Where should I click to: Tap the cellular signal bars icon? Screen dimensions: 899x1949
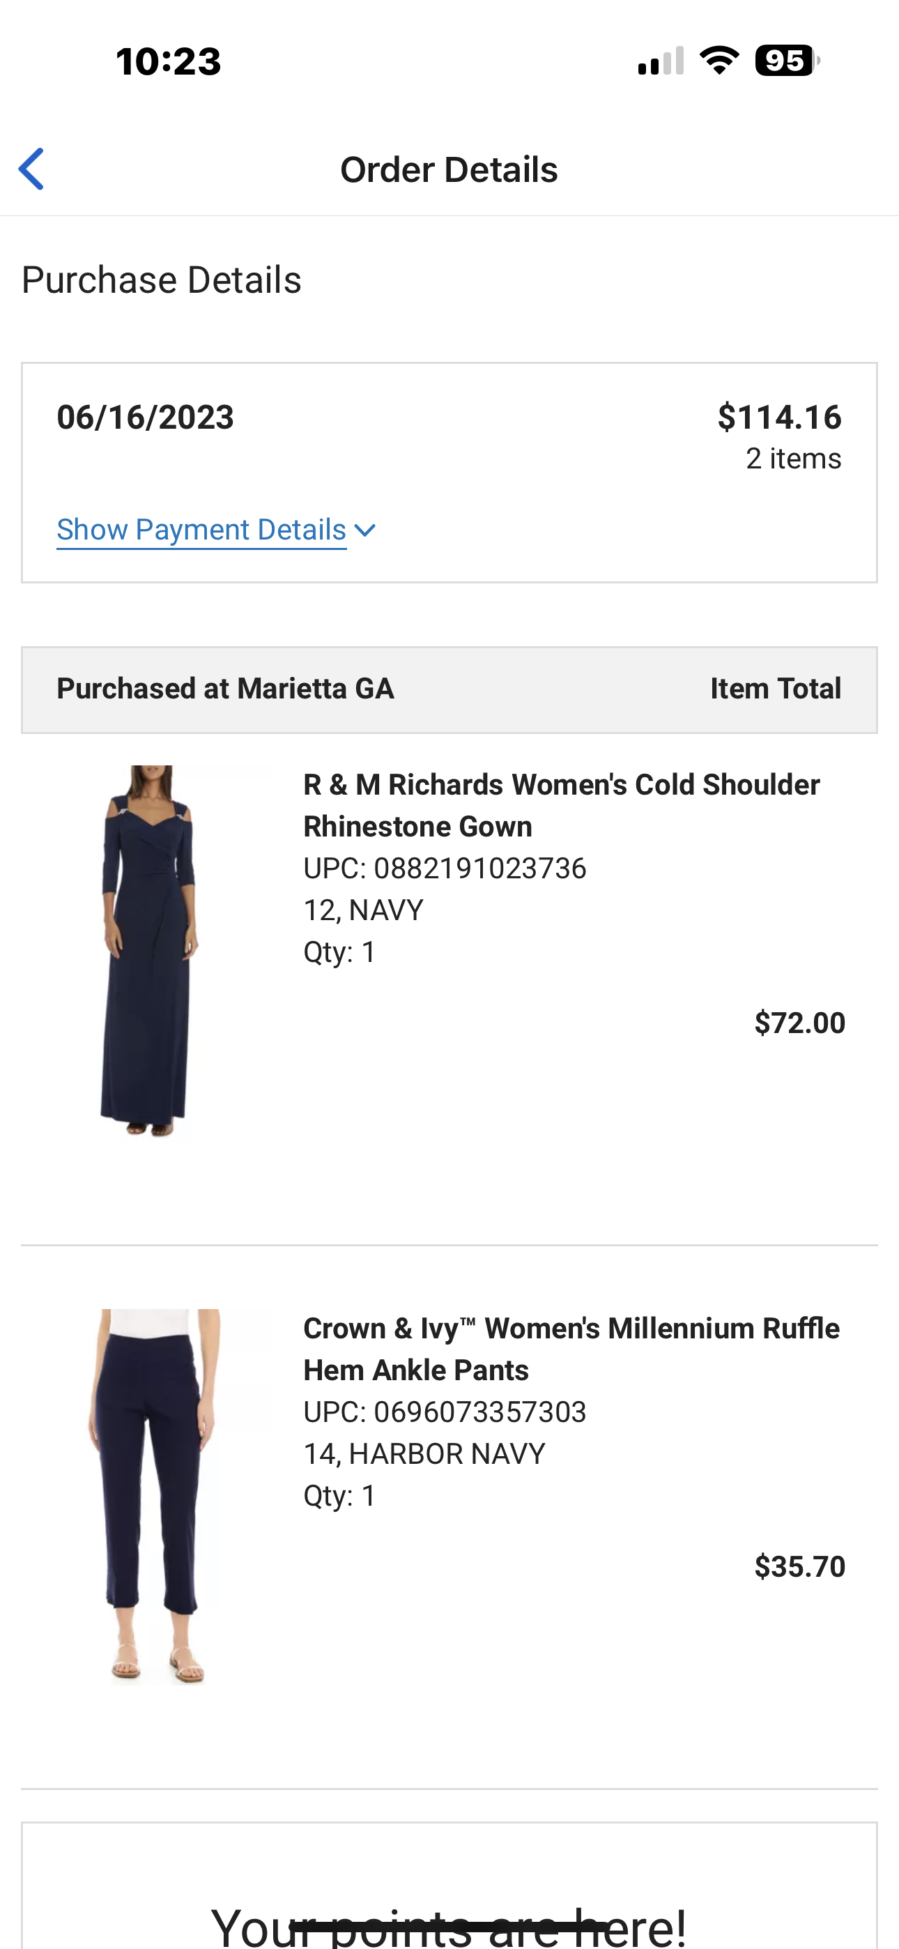pyautogui.click(x=661, y=61)
